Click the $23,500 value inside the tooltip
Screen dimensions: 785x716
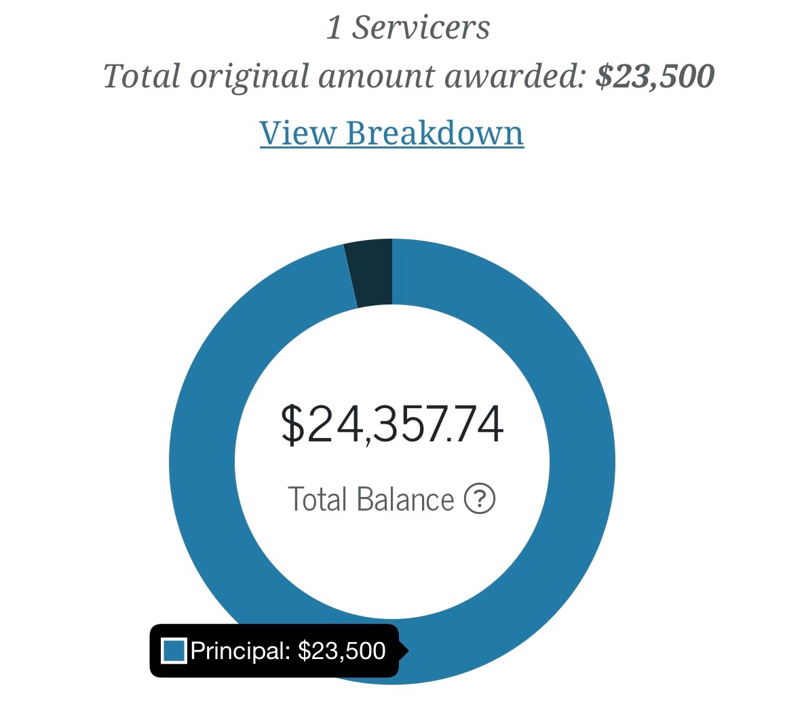pos(342,651)
